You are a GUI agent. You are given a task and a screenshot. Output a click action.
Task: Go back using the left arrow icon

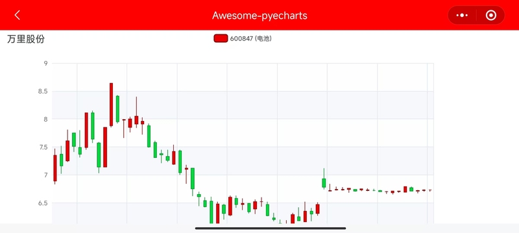coord(18,15)
